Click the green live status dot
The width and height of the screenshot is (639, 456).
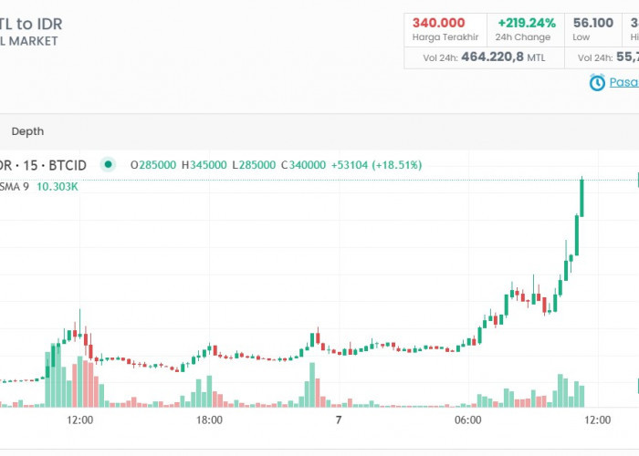point(108,164)
